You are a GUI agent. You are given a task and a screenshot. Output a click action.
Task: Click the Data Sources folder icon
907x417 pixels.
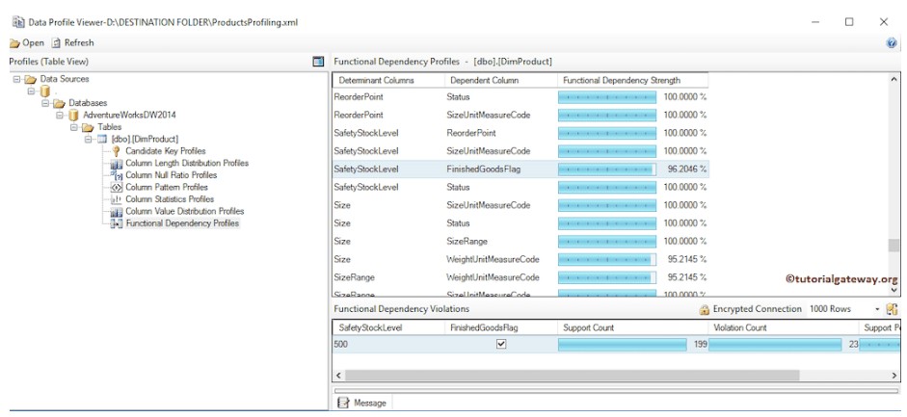[x=30, y=79]
